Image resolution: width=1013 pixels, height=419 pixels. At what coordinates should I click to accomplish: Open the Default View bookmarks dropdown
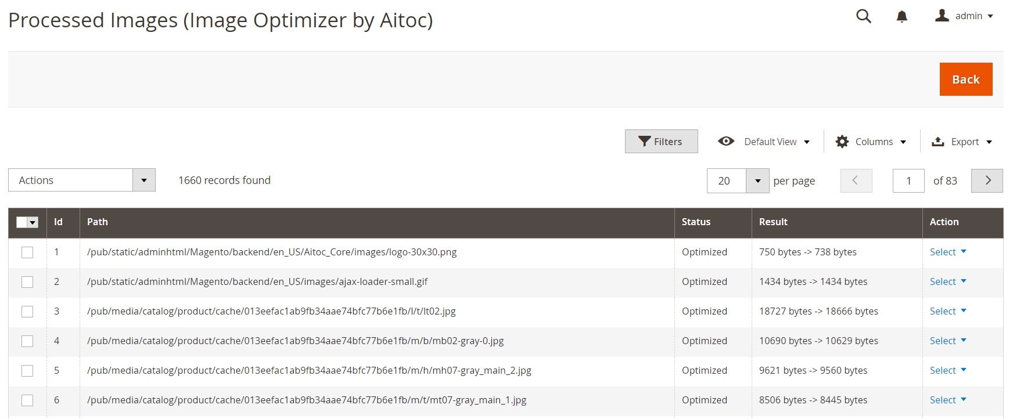(x=764, y=142)
